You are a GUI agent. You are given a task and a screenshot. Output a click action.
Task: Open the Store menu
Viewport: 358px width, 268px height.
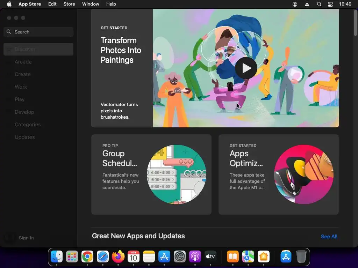point(69,4)
